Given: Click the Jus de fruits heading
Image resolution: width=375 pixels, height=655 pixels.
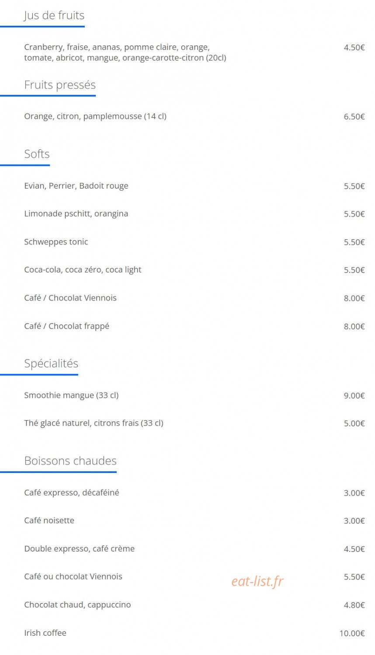Looking at the screenshot, I should 54,15.
